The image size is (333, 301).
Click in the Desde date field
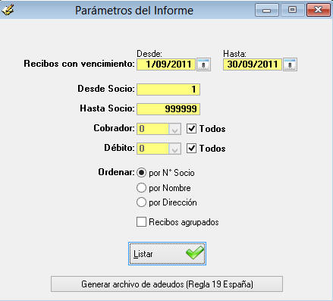(x=166, y=64)
